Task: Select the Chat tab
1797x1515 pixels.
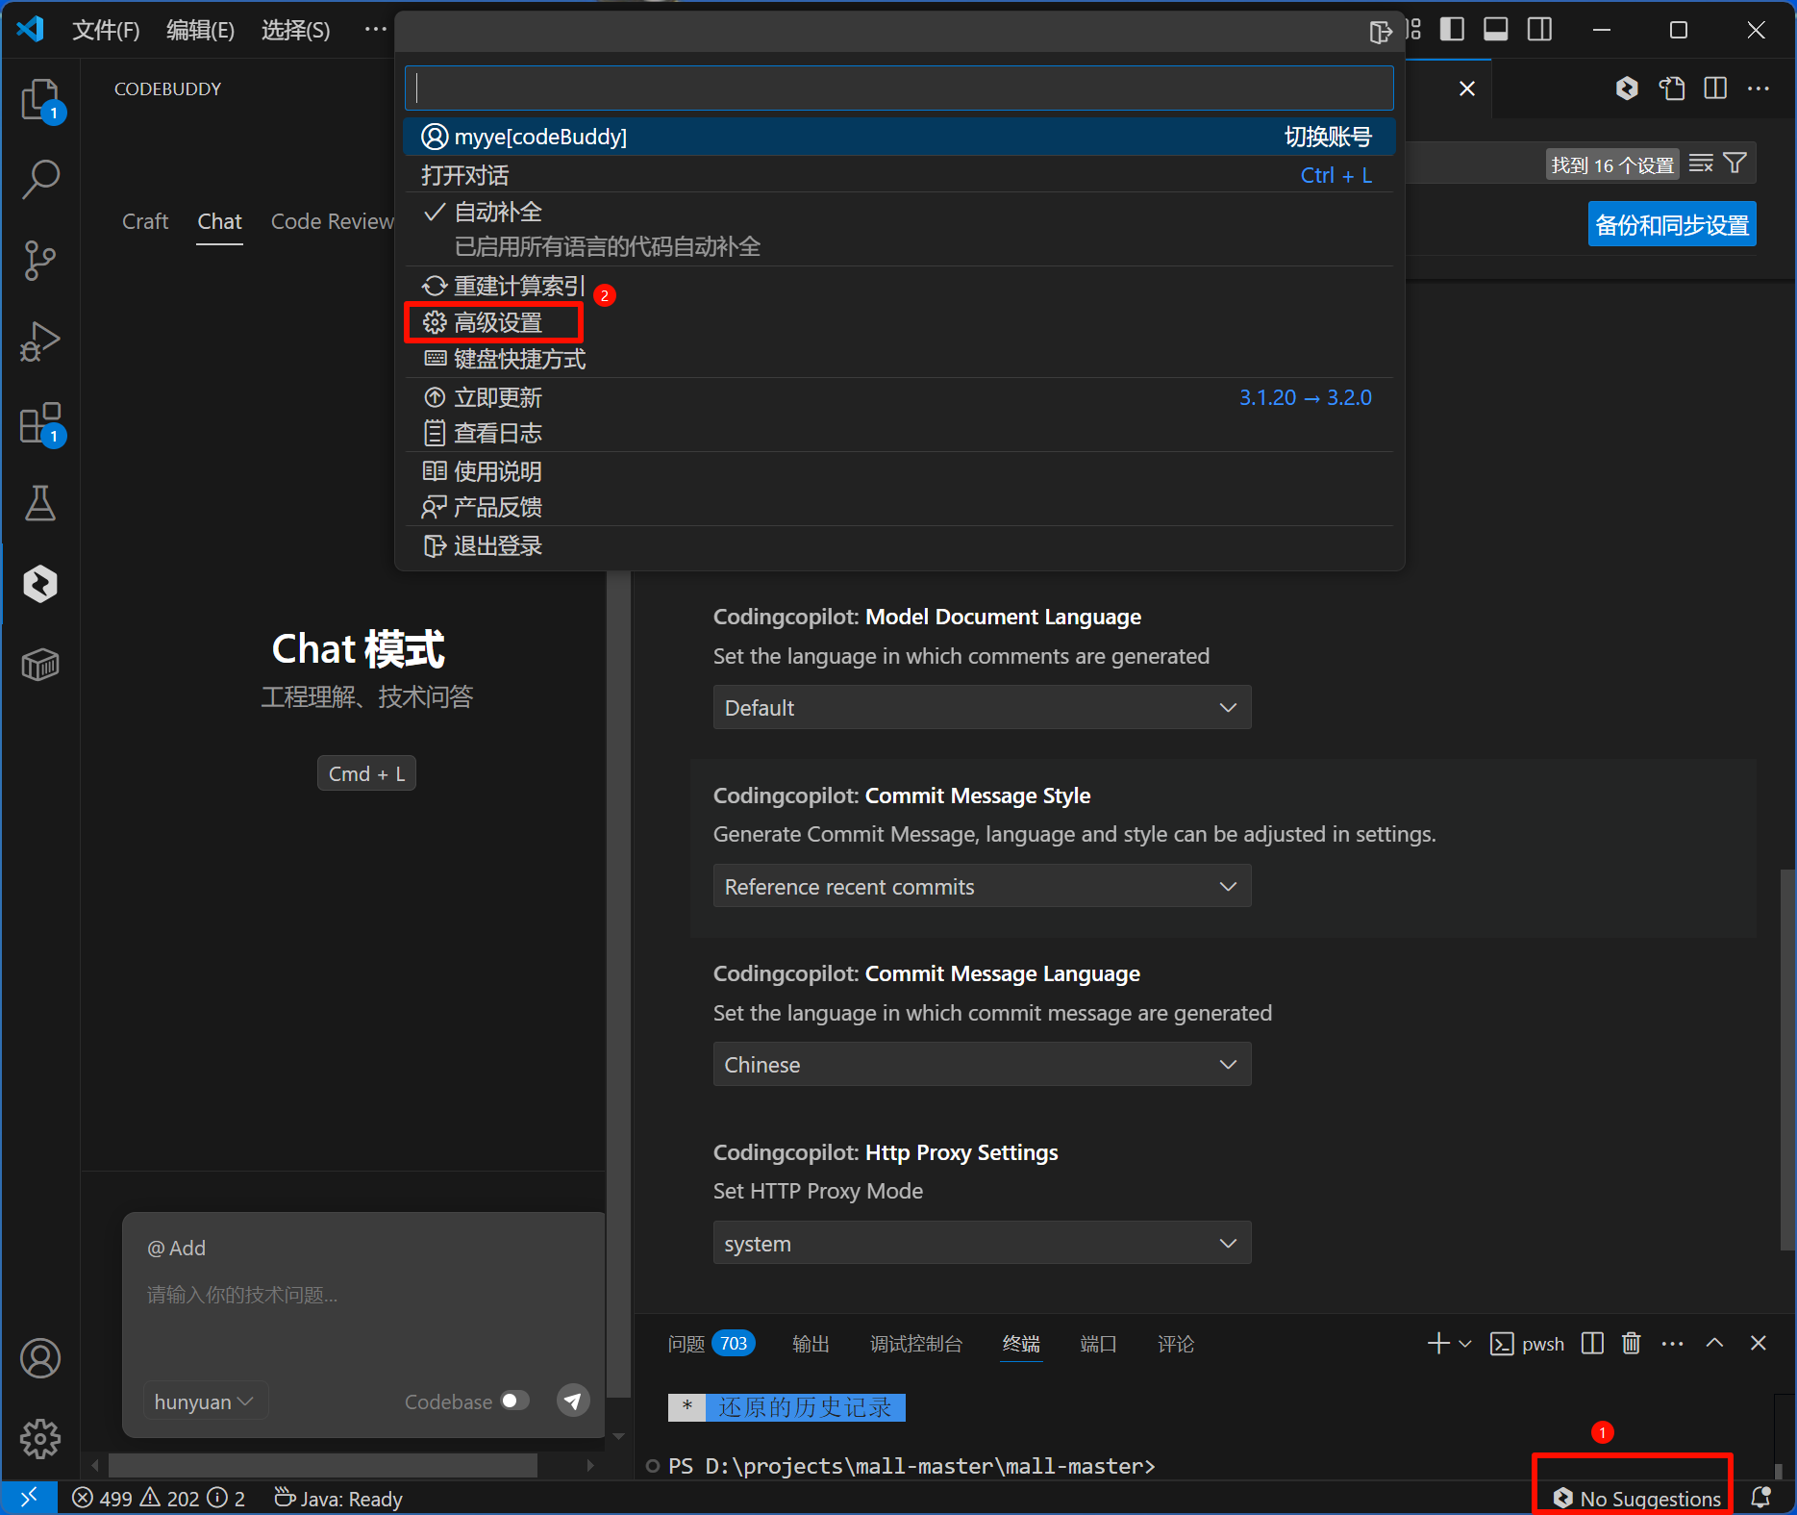Action: (219, 221)
